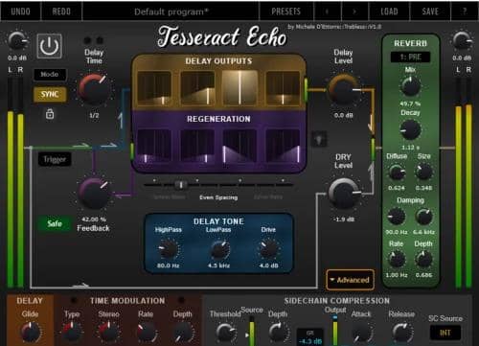Click the third Regeneration tap panel
The width and height of the screenshot is (479, 346).
tap(239, 146)
